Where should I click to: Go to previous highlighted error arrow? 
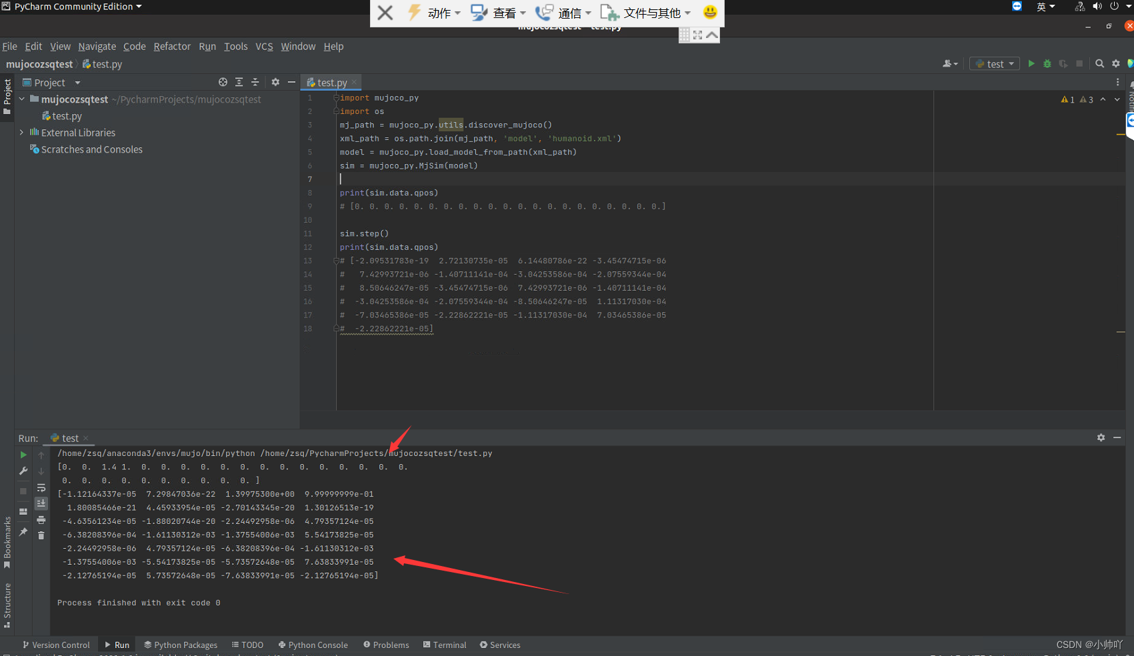[x=1103, y=99]
